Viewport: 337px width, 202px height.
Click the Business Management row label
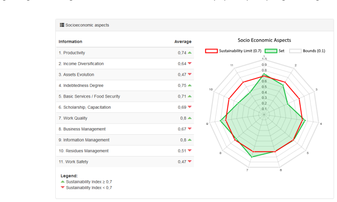coord(82,129)
